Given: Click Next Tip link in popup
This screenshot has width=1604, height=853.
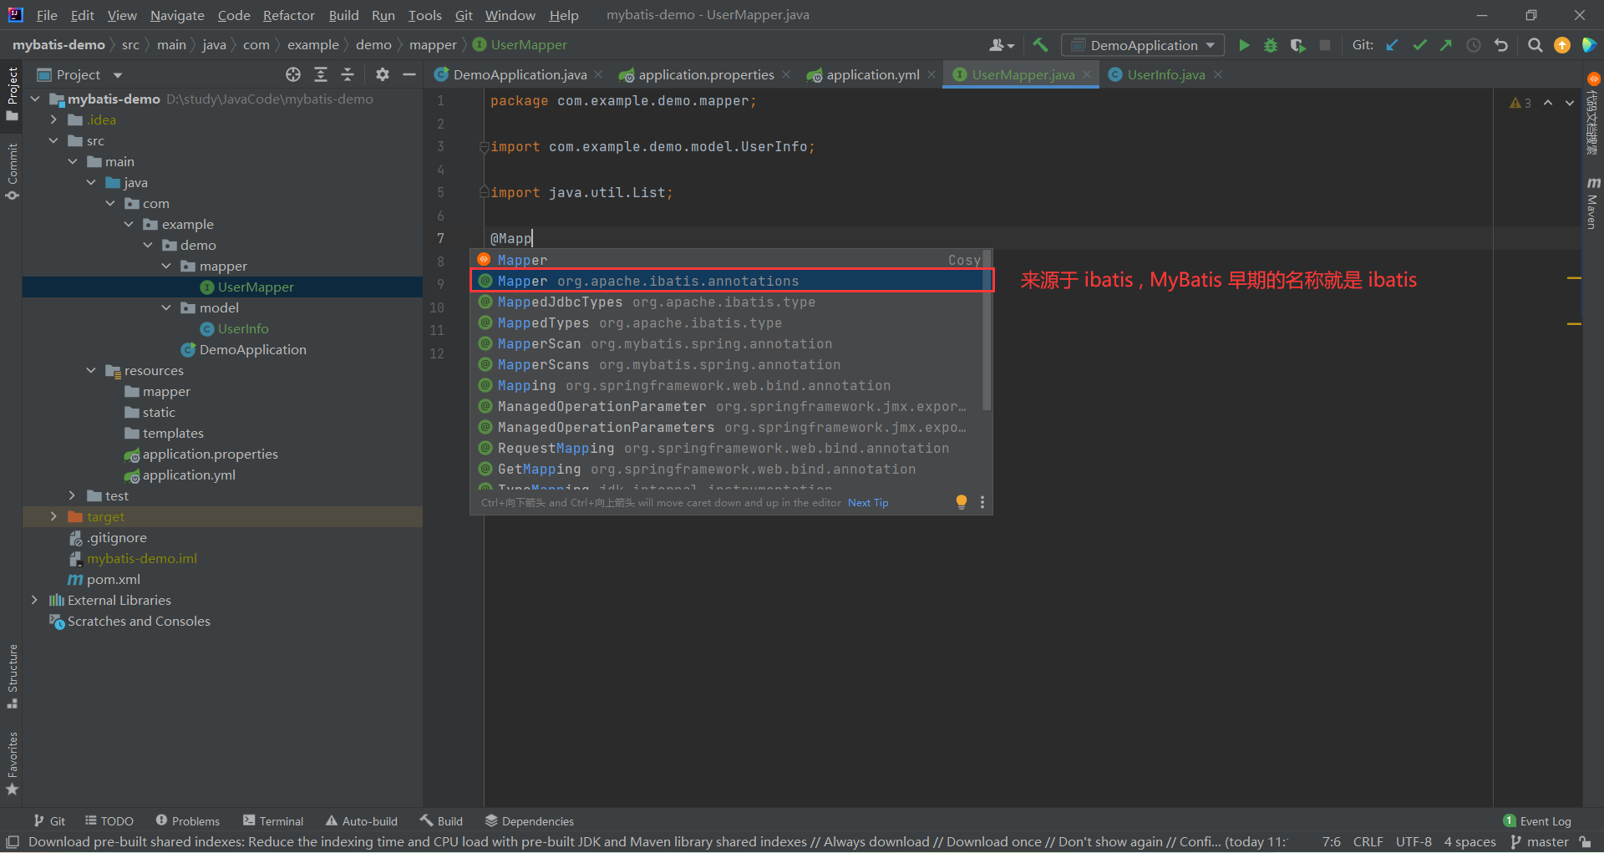Looking at the screenshot, I should tap(868, 502).
